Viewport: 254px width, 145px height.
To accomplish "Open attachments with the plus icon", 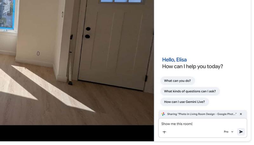I will tap(164, 132).
